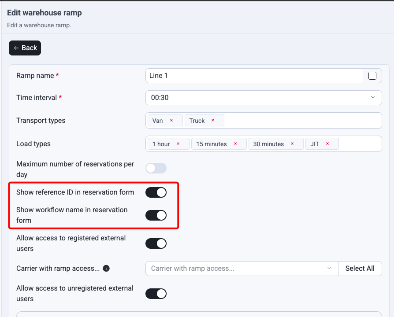Click empty area of Load types field
394x317 pixels.
(360, 144)
